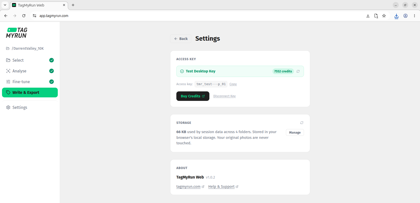Click the browser back arrow
Viewport: 420px width, 203px height.
click(6, 16)
